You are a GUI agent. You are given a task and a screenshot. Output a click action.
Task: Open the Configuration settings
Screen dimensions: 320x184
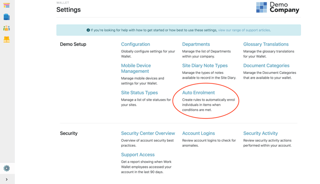pyautogui.click(x=136, y=44)
